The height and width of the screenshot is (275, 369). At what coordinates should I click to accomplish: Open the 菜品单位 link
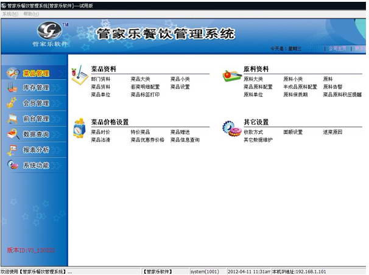100,94
